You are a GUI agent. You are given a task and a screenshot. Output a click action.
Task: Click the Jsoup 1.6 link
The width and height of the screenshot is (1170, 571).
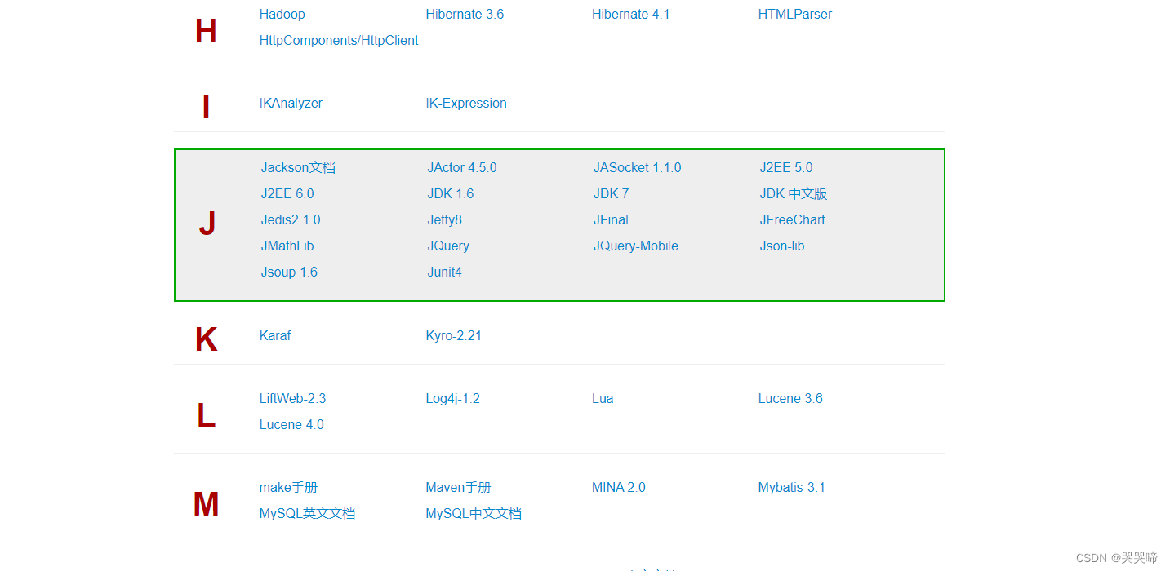click(289, 272)
